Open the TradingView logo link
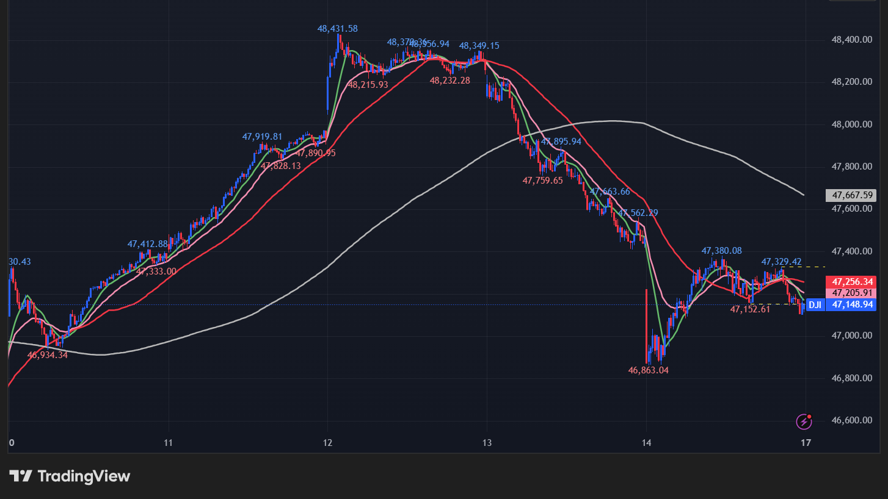Viewport: 888px width, 499px height. click(x=70, y=476)
